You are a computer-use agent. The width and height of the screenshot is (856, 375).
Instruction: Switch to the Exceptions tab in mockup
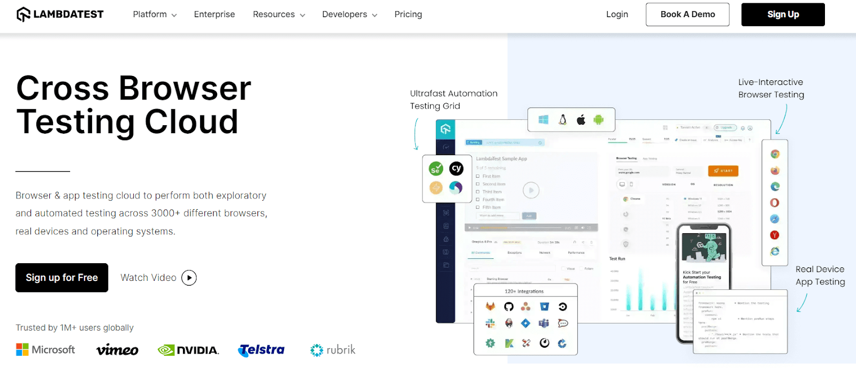point(515,252)
